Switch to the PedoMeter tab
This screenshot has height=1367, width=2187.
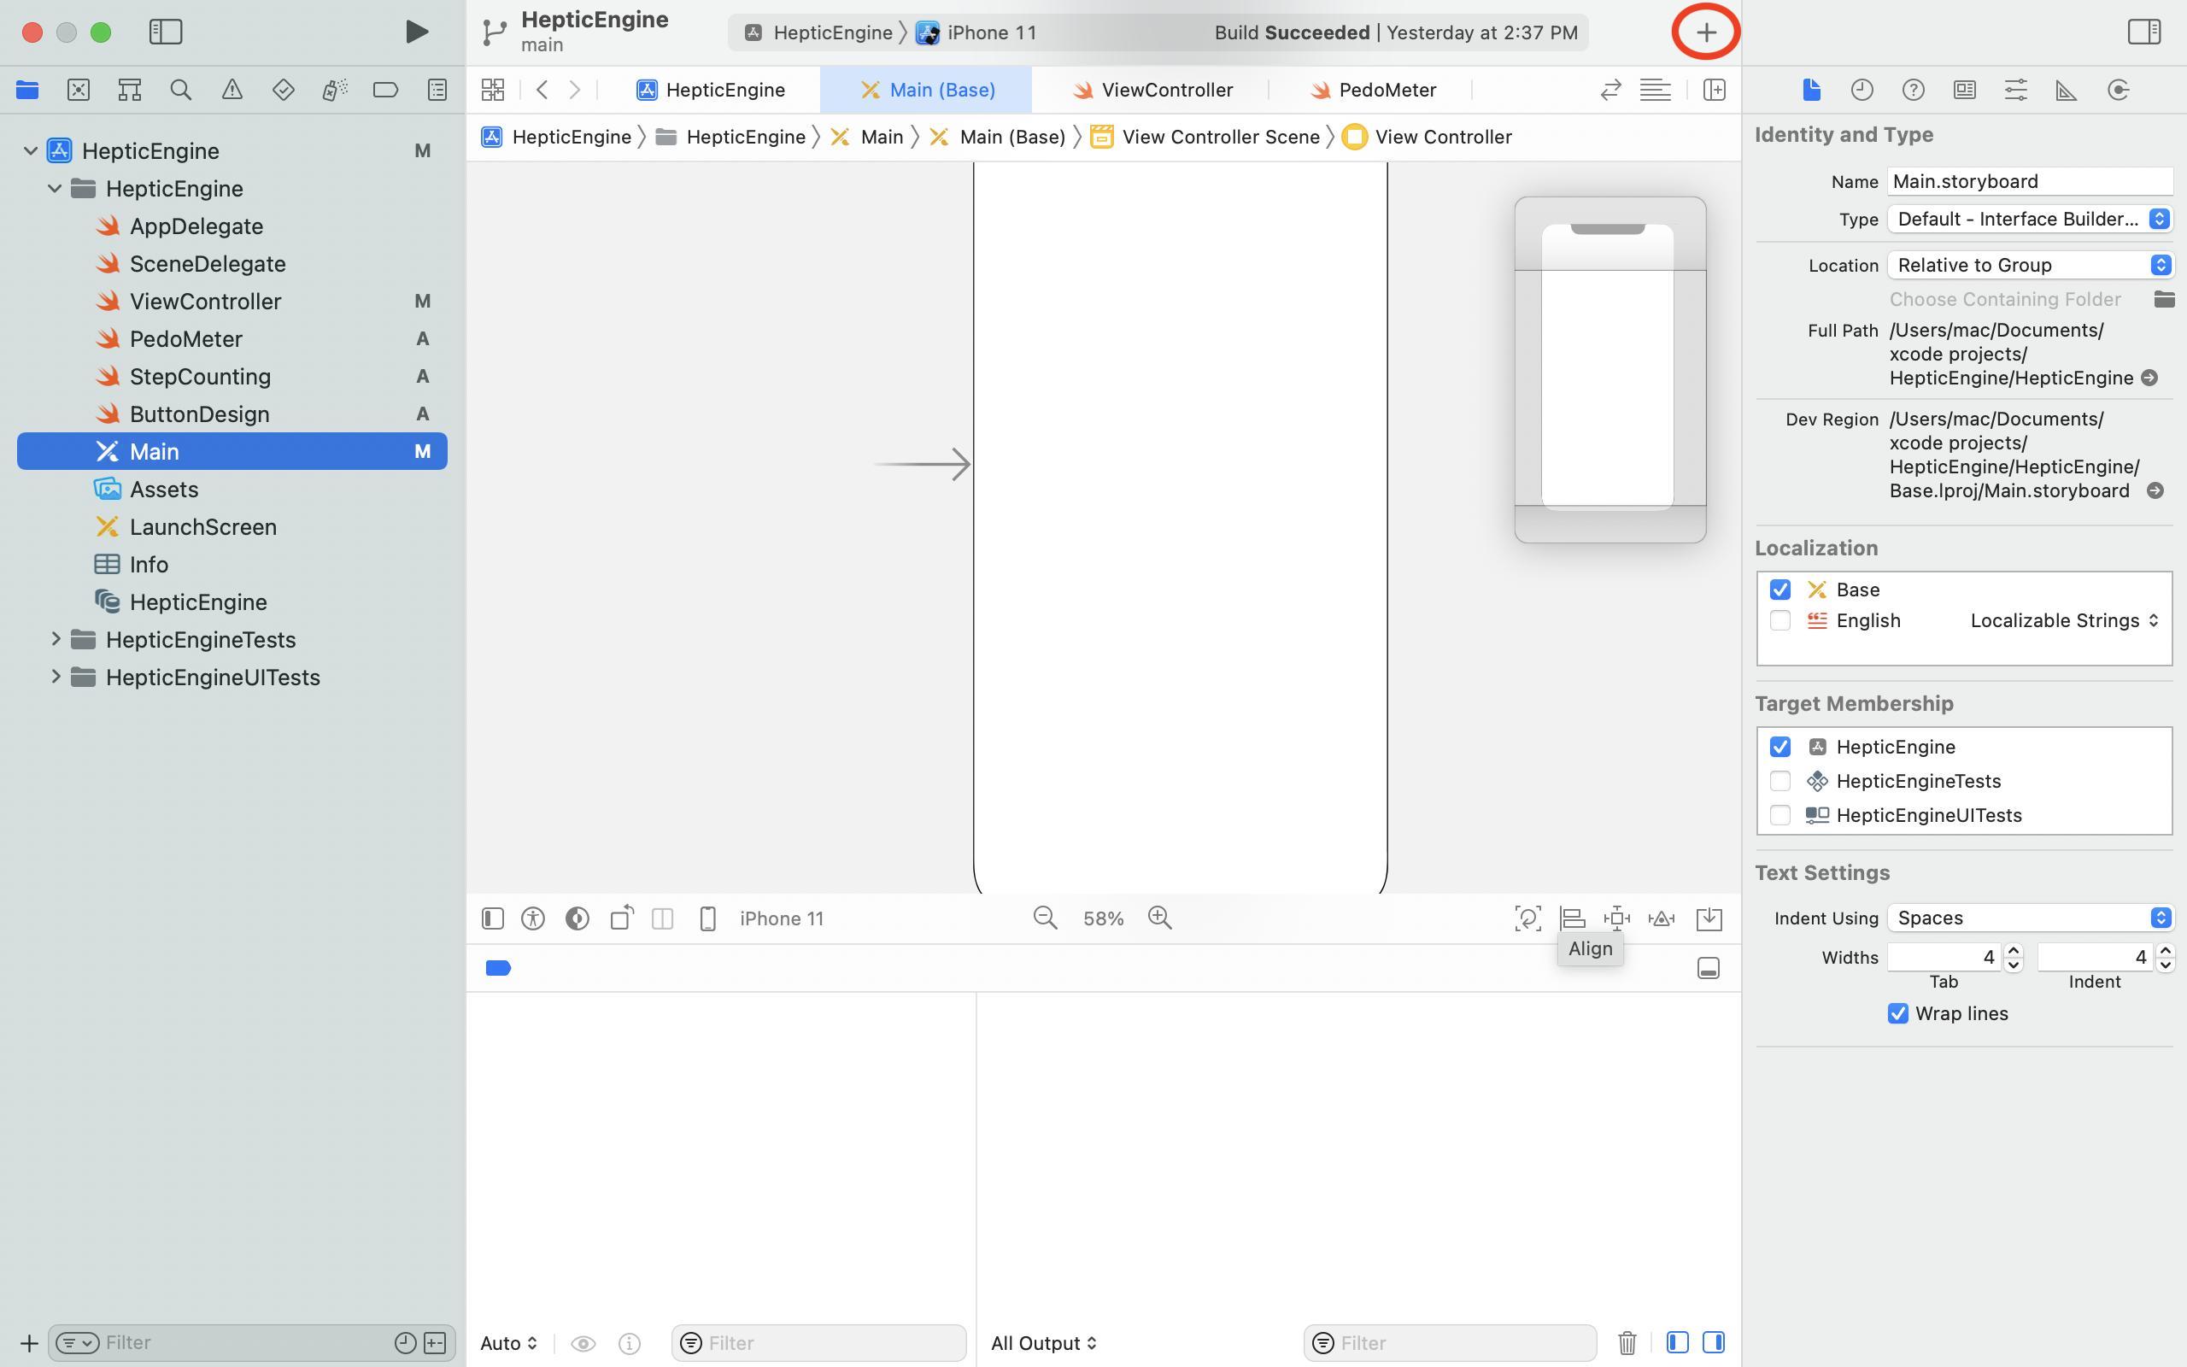coord(1374,90)
